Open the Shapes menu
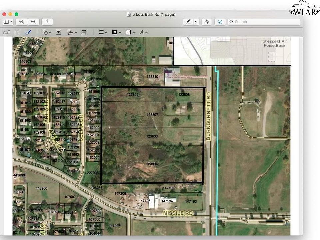Viewport: 320px width, 240px height. coord(47,32)
